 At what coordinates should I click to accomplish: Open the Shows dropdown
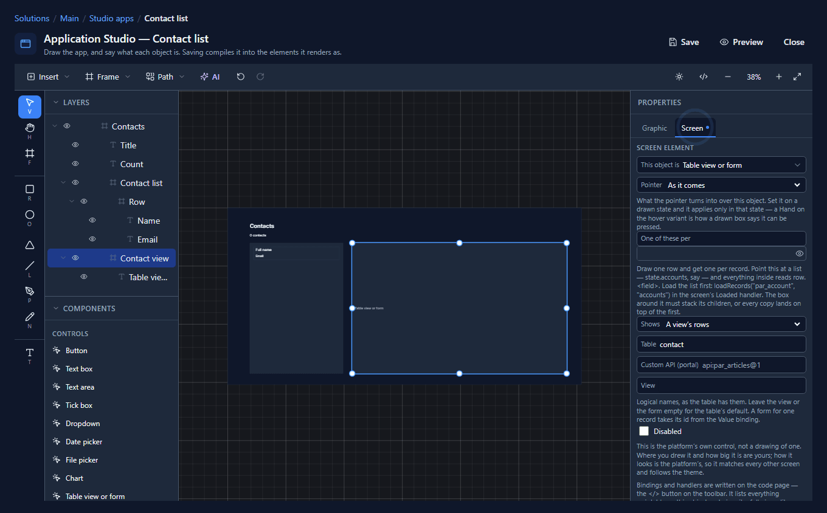(721, 324)
